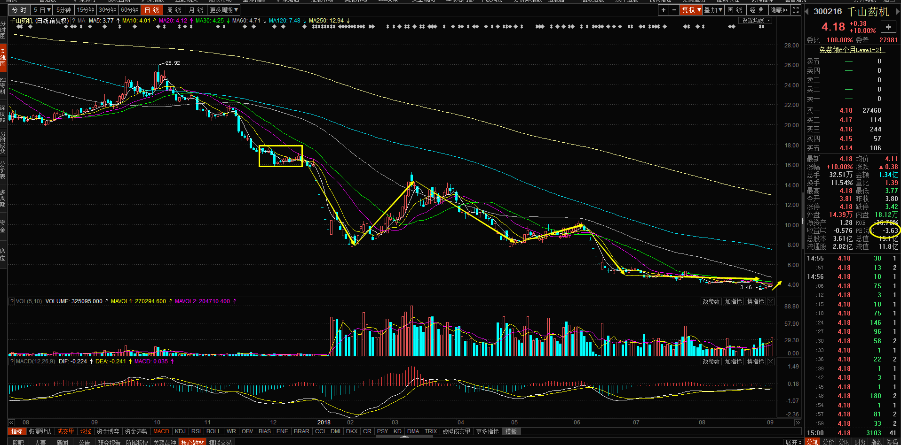Expand the 更多周期 period dropdown
This screenshot has width=901, height=445.
point(224,10)
